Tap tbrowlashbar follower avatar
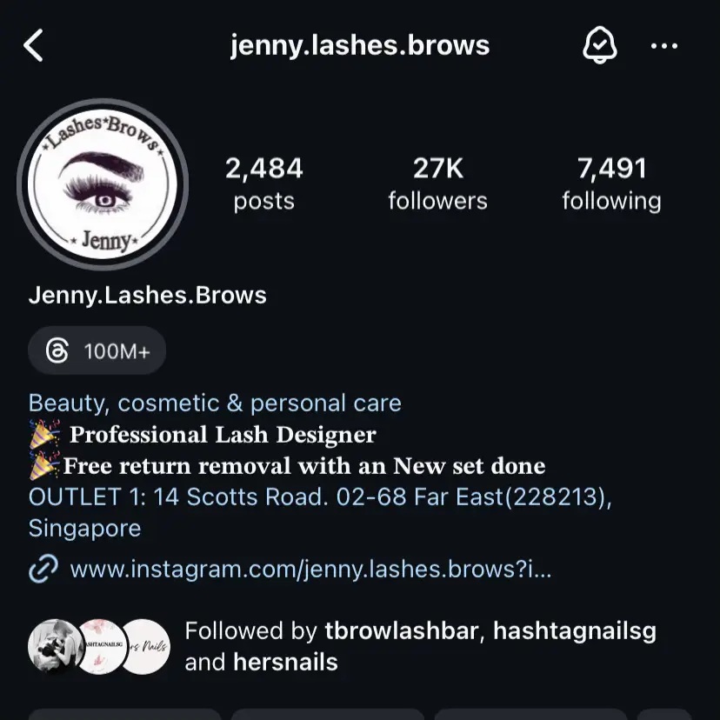Screen dimensions: 720x720 [x=55, y=647]
